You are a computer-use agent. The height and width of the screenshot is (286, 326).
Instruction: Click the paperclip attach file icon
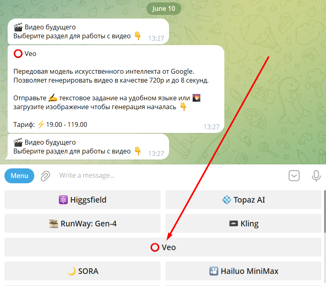coord(45,176)
